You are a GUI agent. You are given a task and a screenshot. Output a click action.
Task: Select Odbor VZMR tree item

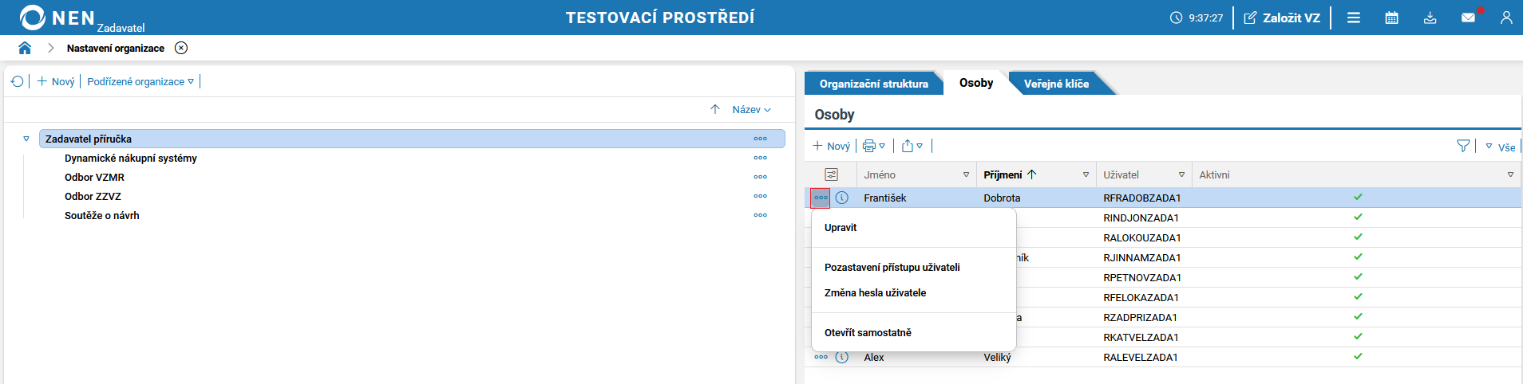click(x=94, y=177)
